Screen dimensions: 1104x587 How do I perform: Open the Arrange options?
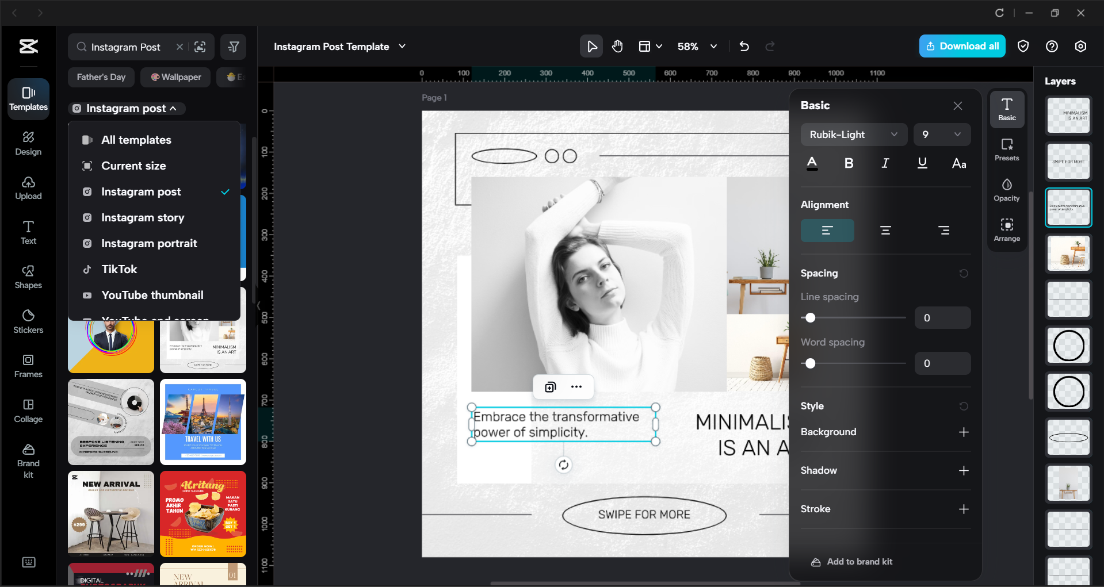[1006, 229]
